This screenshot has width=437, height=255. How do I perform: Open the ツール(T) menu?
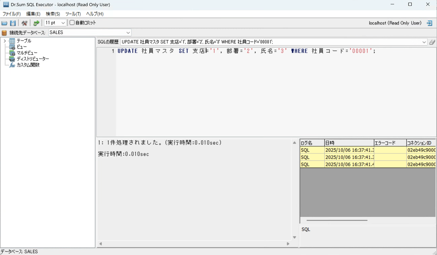pyautogui.click(x=73, y=14)
